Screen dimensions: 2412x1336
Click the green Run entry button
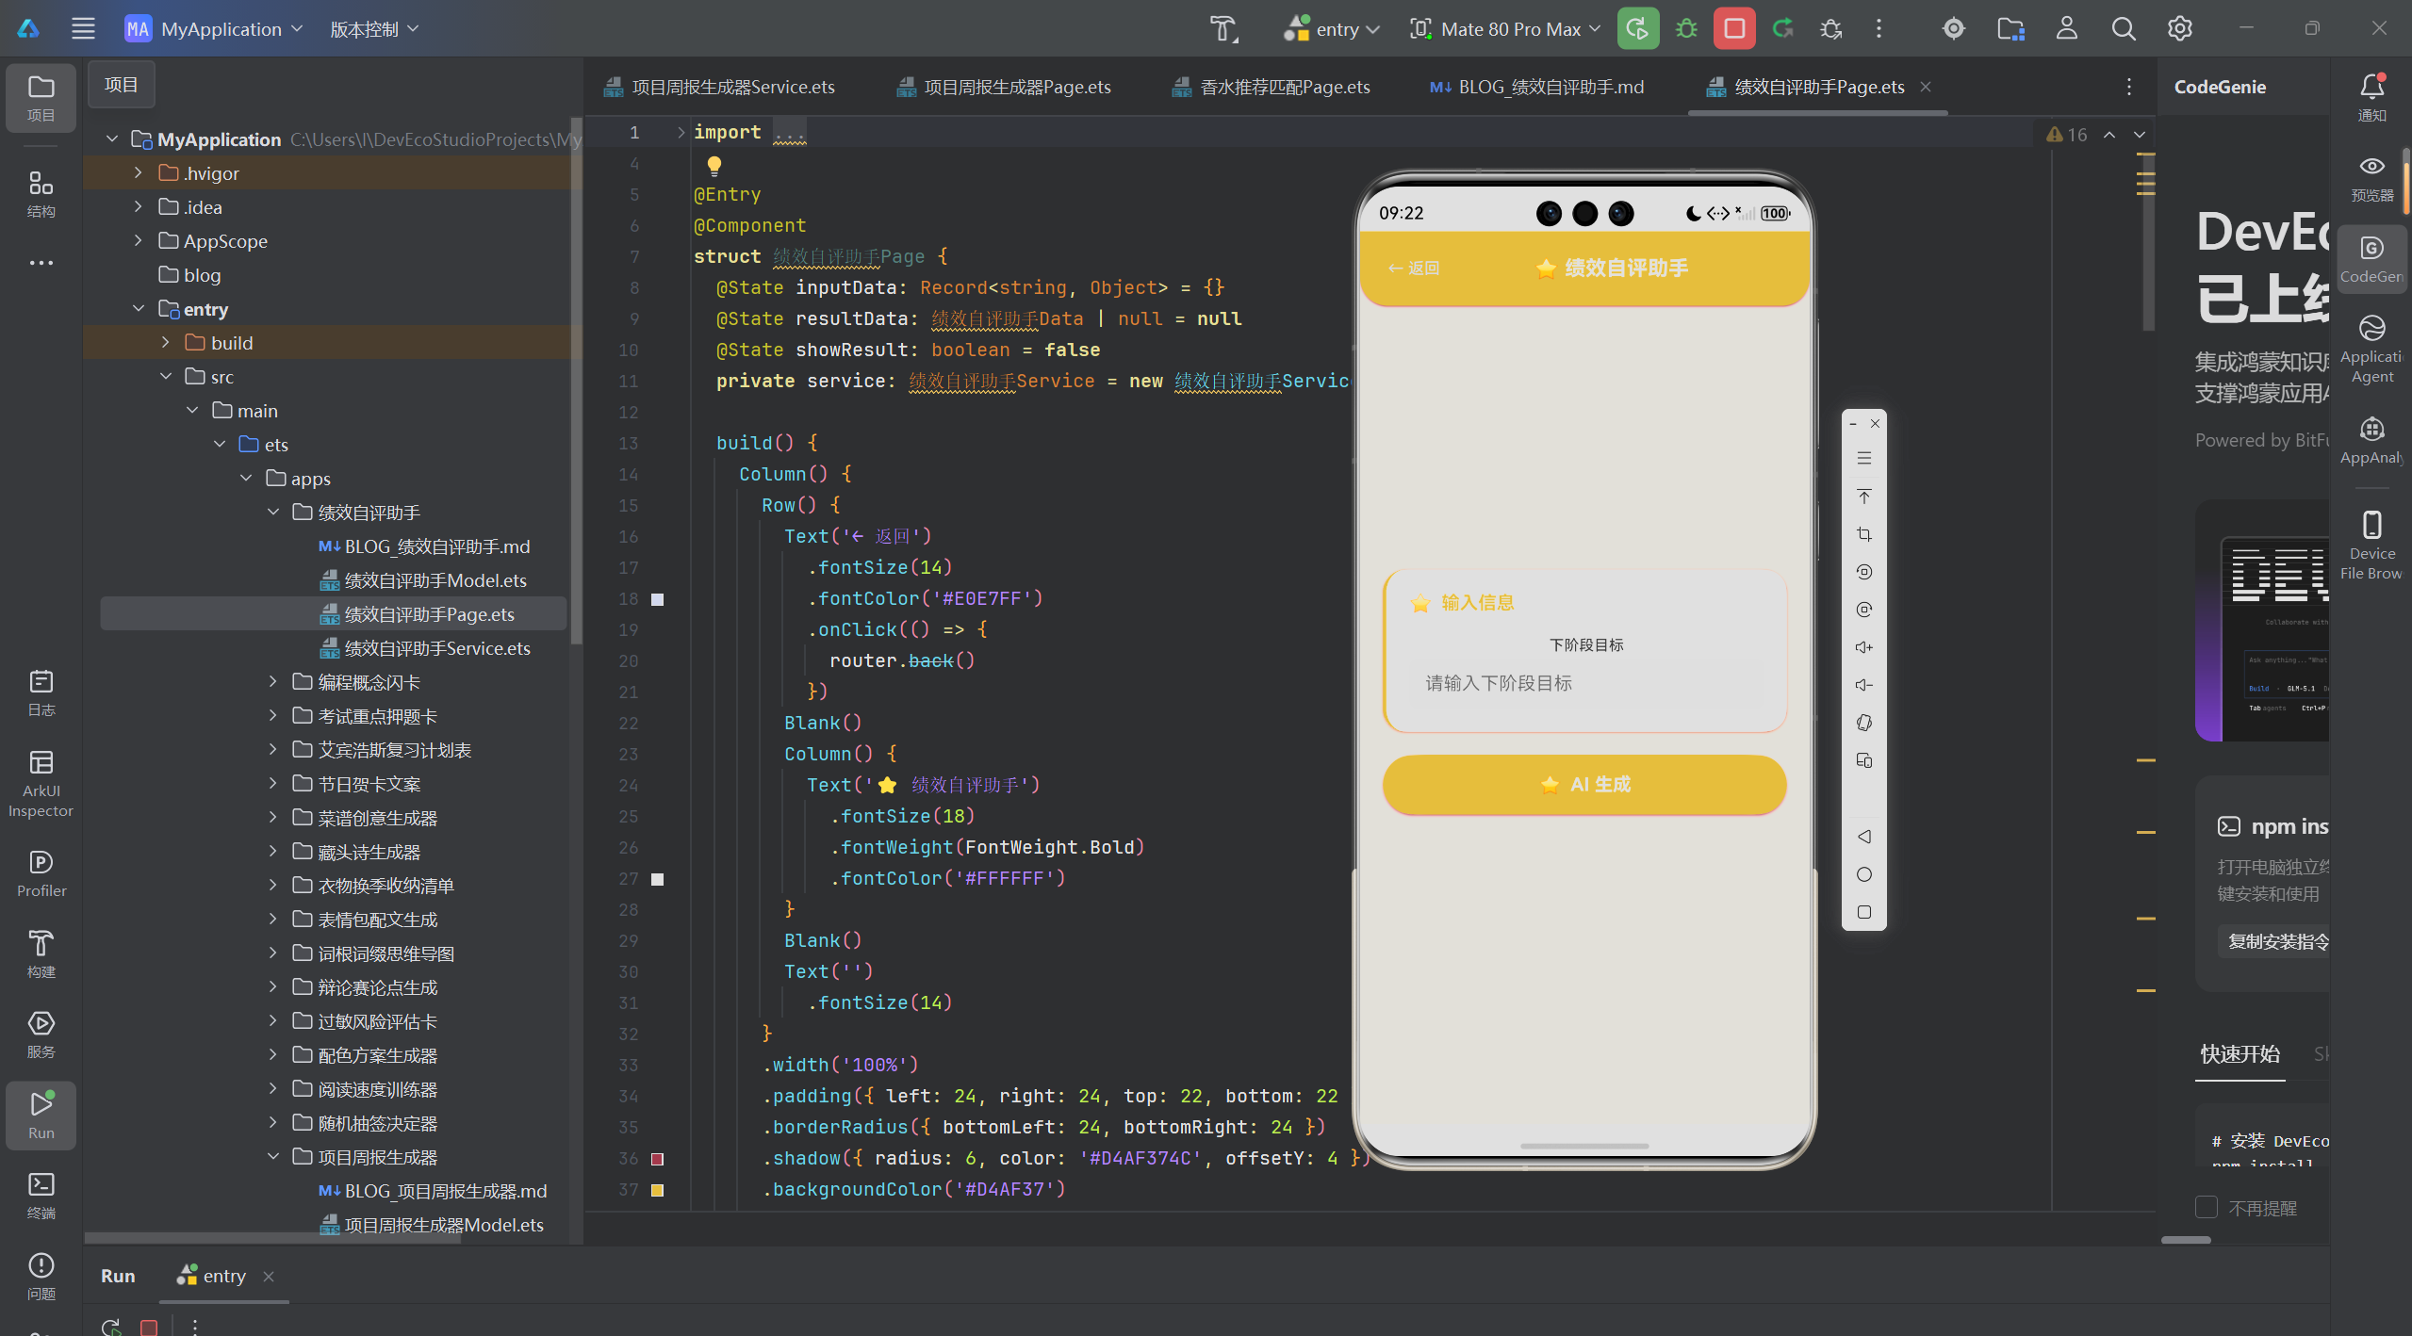click(x=1637, y=28)
